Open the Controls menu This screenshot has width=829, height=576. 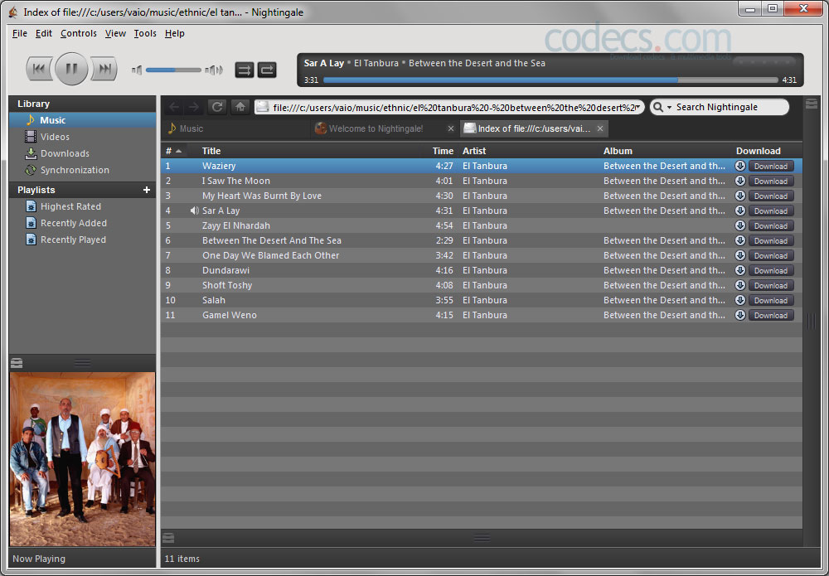(78, 33)
